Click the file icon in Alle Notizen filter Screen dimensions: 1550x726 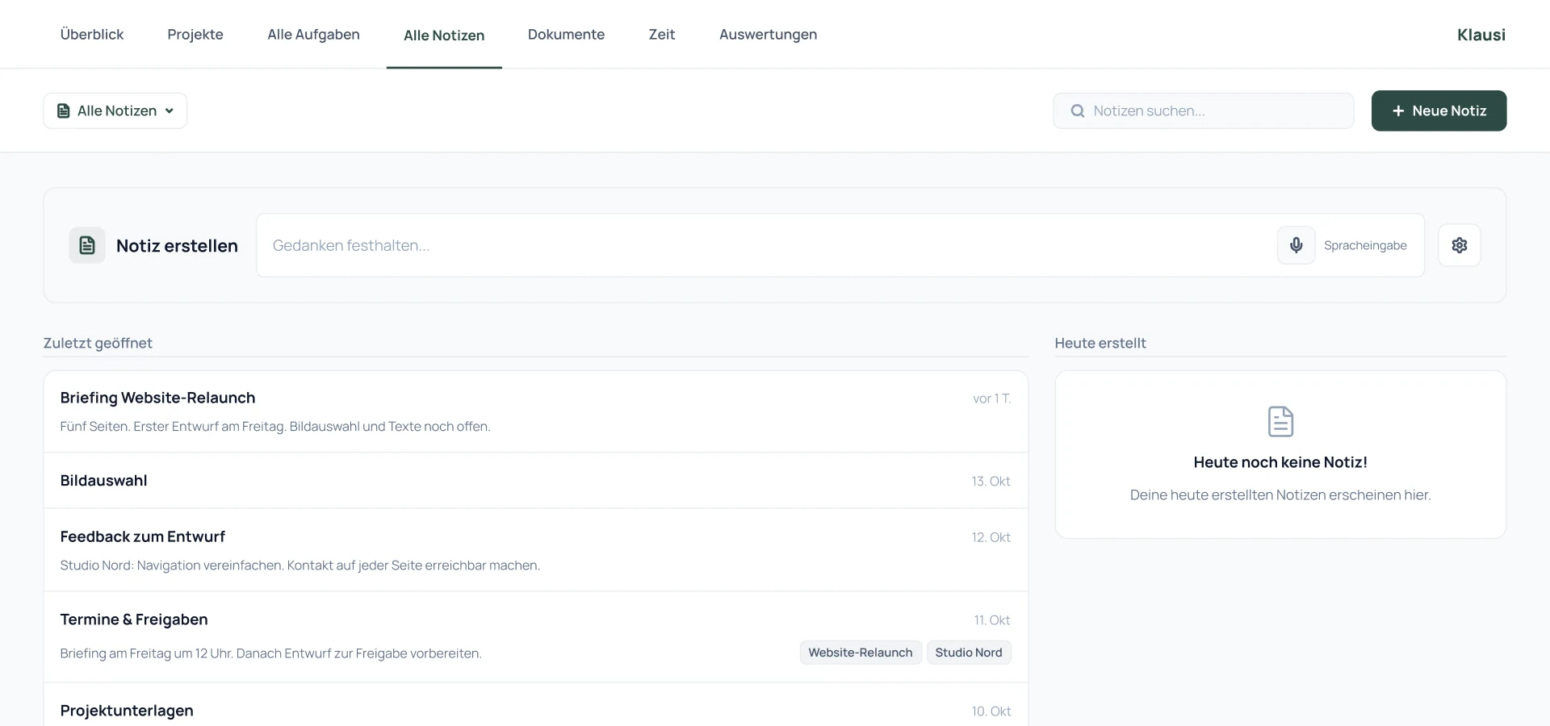tap(64, 111)
